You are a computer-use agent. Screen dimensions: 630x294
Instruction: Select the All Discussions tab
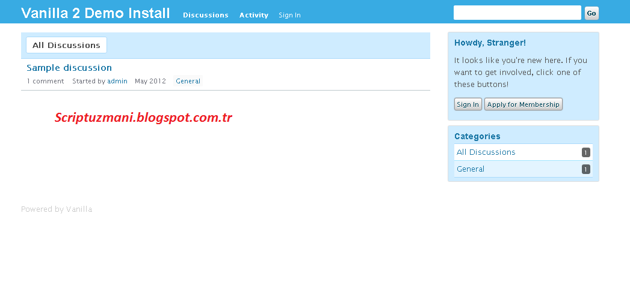point(66,45)
